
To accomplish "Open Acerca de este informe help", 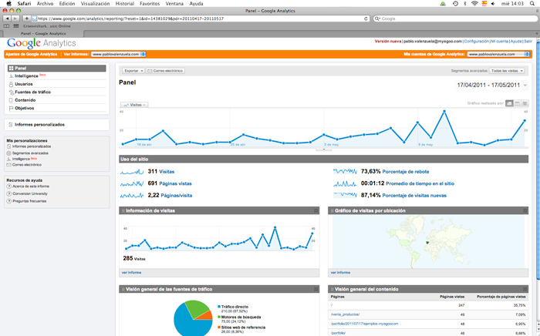I will click(x=9, y=186).
